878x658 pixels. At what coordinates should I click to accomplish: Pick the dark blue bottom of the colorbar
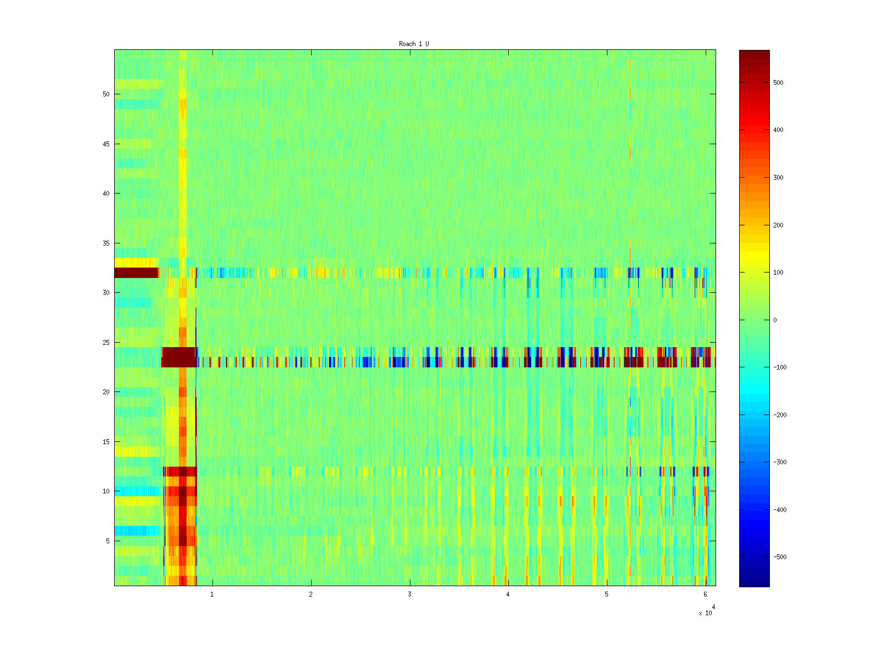(754, 581)
